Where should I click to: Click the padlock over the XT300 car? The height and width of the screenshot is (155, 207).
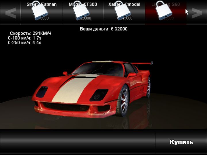tap(82, 11)
